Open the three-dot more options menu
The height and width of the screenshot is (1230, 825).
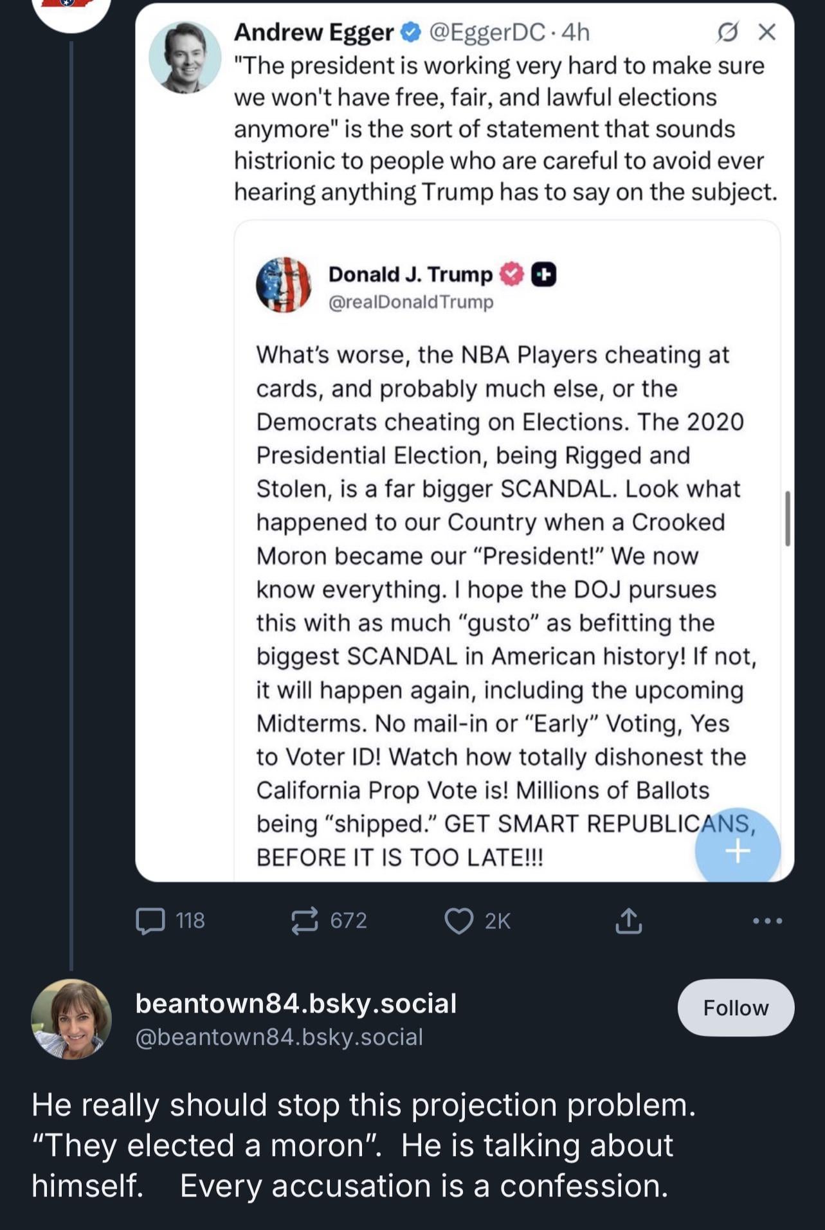[x=767, y=921]
